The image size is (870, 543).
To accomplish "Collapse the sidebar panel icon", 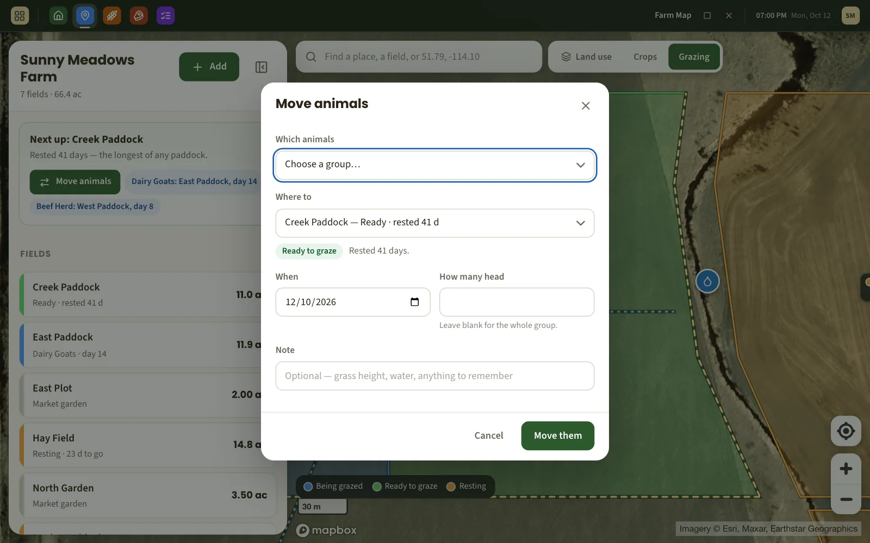I will coord(261,67).
